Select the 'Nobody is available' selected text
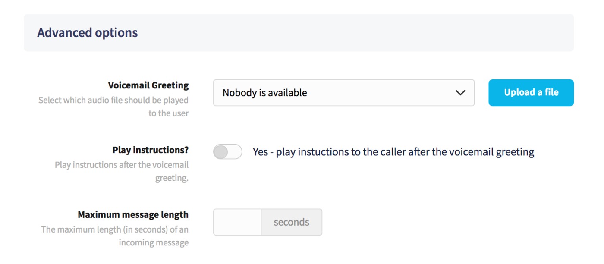This screenshot has width=604, height=264. point(265,93)
